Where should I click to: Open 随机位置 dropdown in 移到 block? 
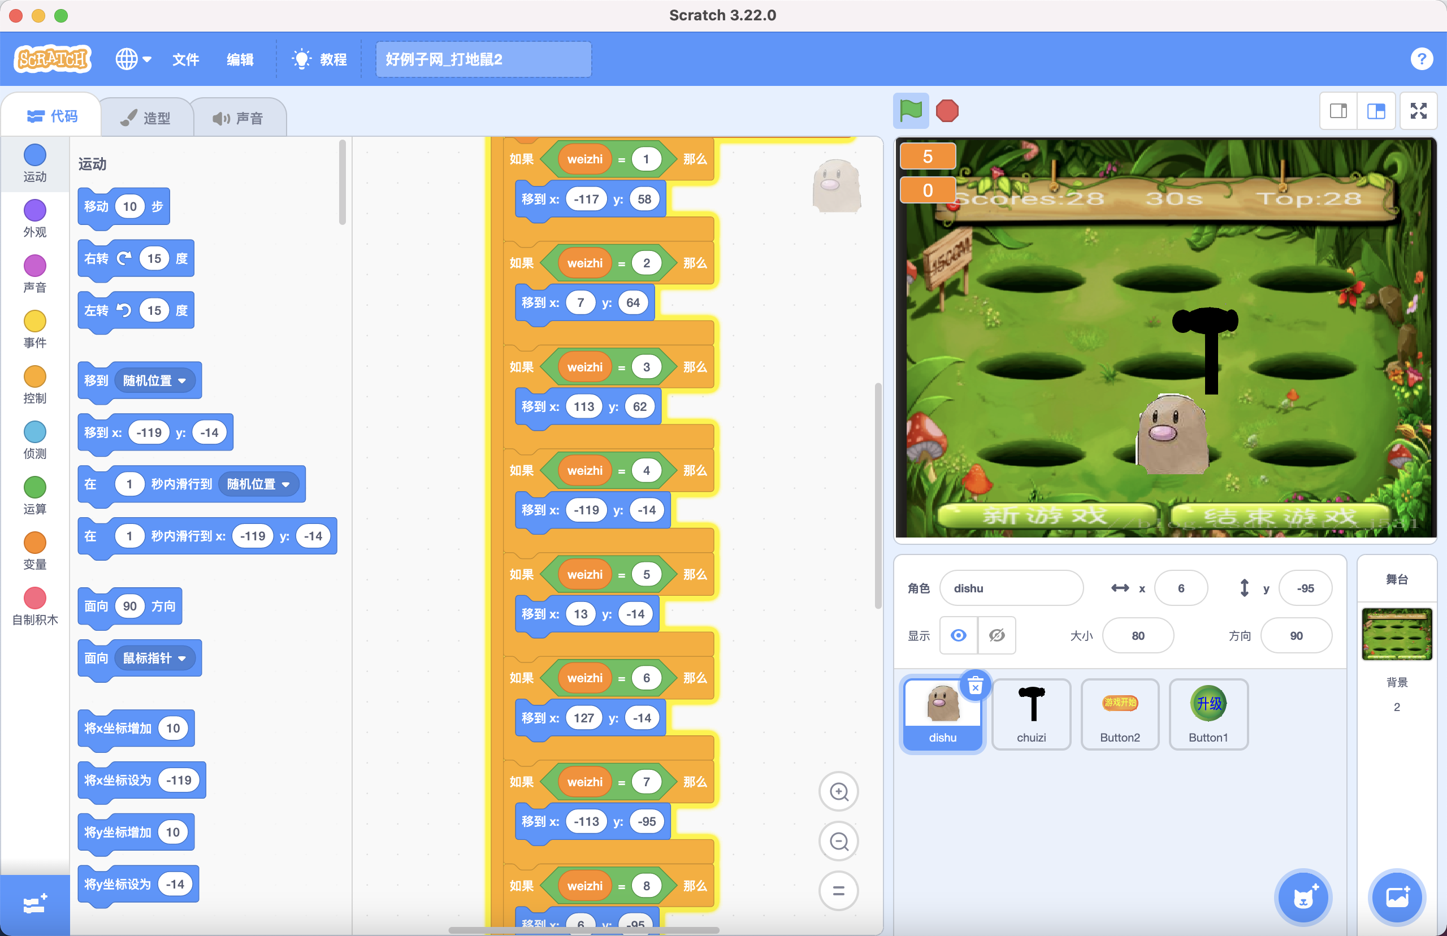(x=154, y=380)
